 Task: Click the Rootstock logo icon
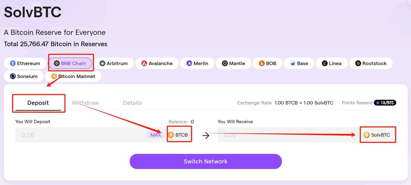[358, 63]
